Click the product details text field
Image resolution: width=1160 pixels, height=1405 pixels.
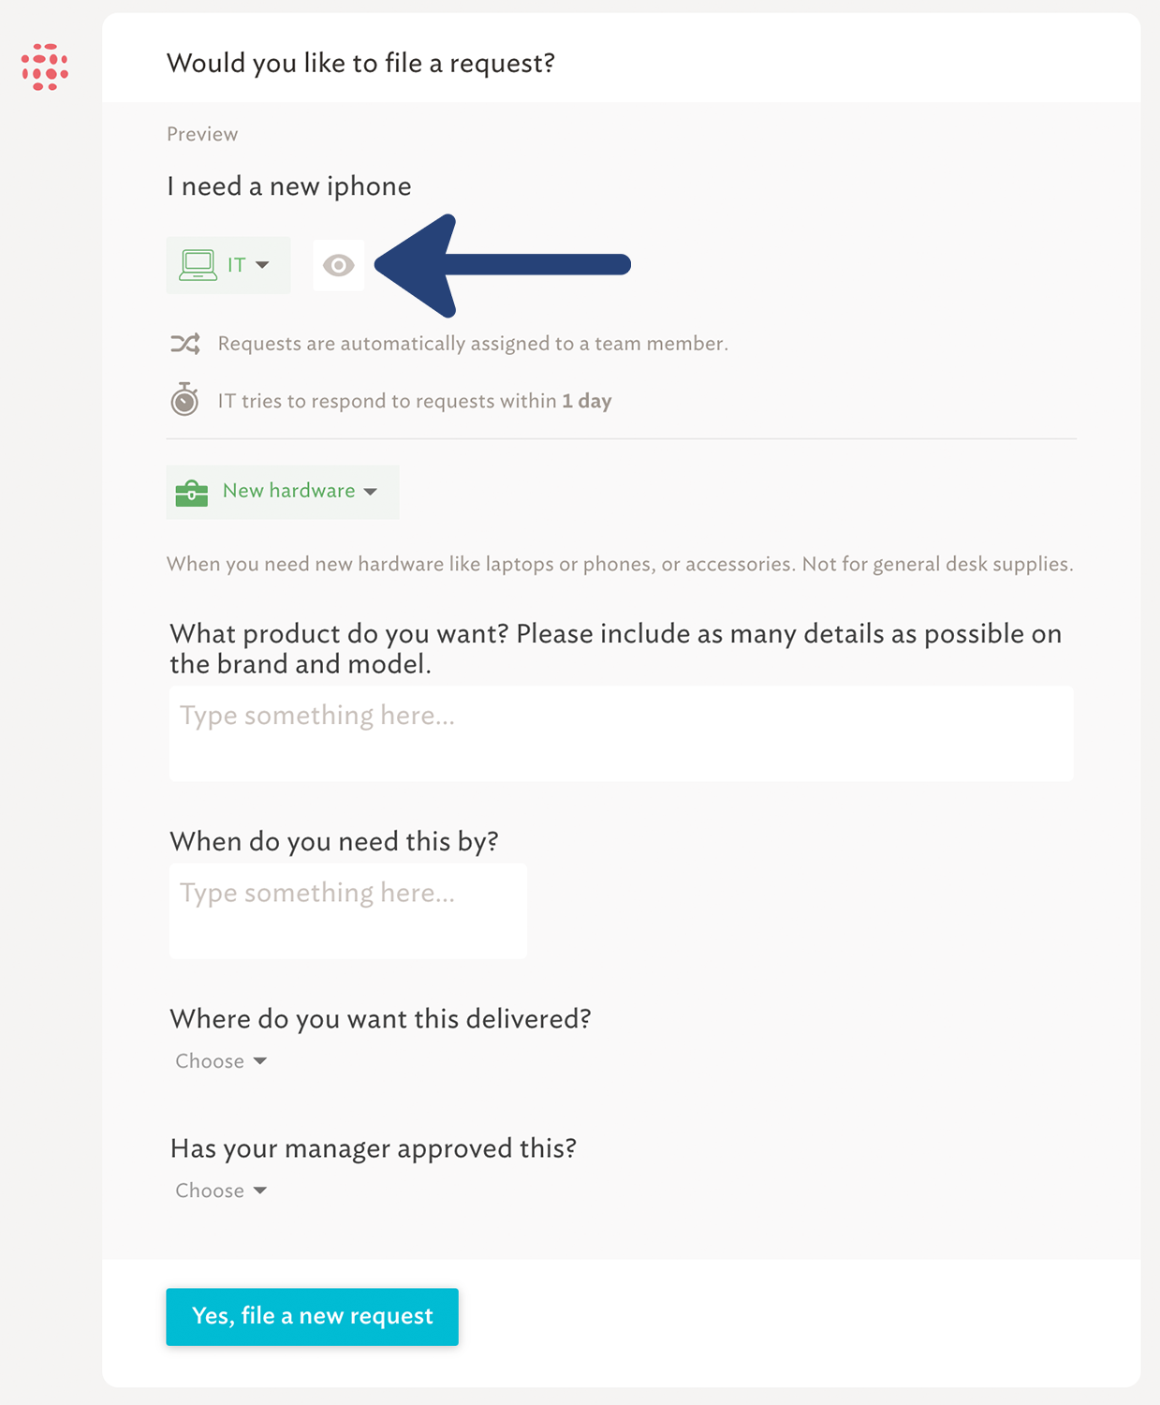pos(622,733)
